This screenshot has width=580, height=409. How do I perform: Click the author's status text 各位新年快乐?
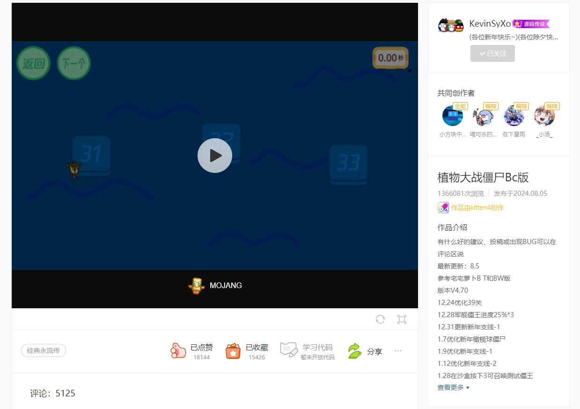(x=514, y=37)
